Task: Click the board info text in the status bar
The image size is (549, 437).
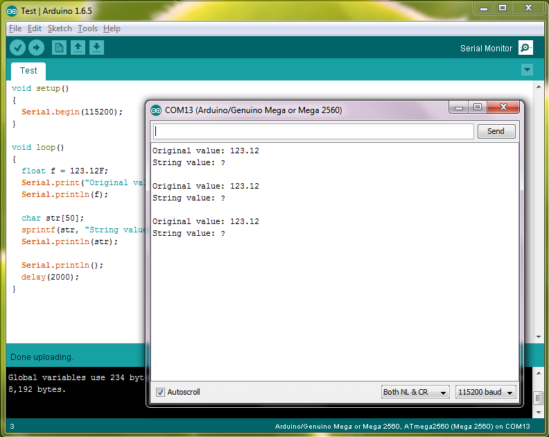Action: [402, 427]
